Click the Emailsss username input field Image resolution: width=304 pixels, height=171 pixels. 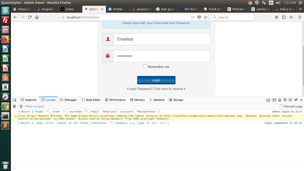pyautogui.click(x=162, y=39)
